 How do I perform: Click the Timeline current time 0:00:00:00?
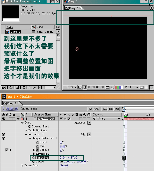pos(10,109)
